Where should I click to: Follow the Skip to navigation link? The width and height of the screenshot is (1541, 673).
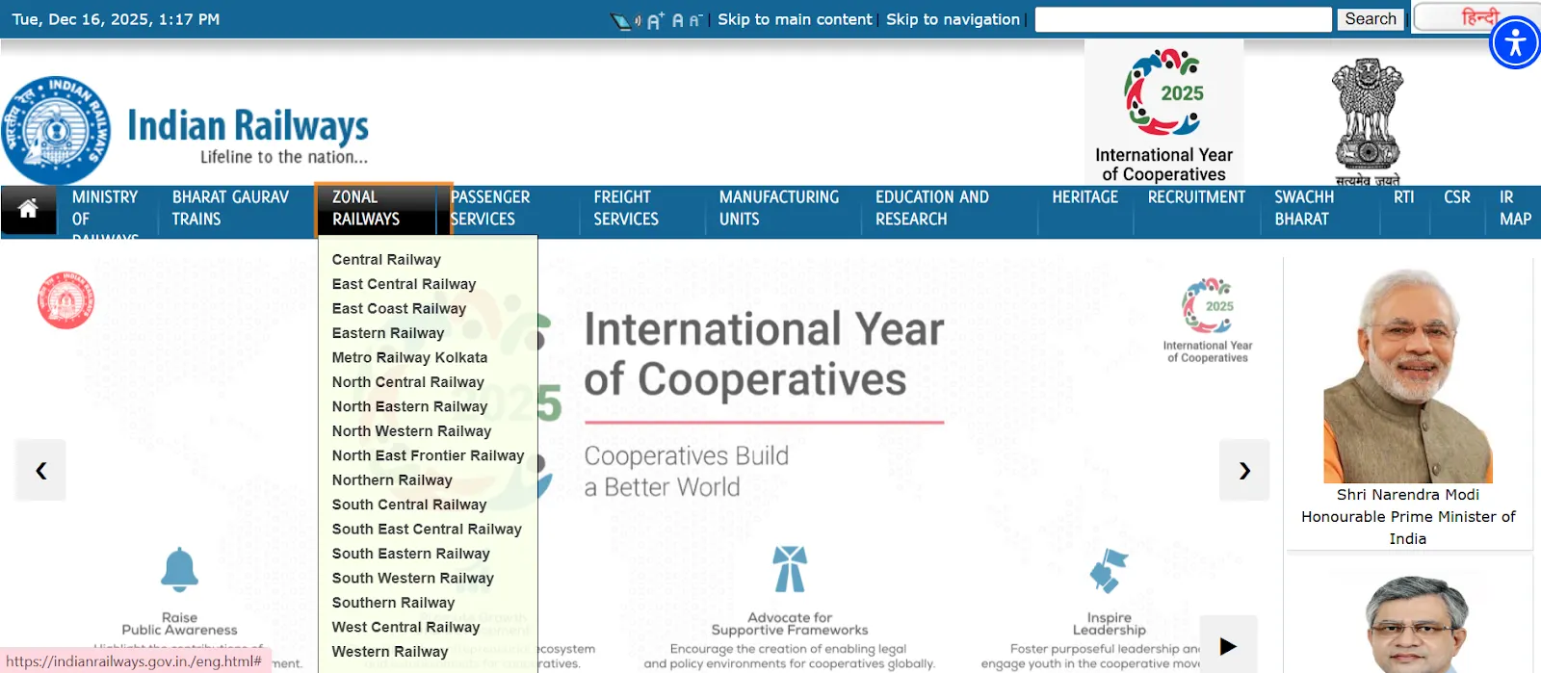(x=953, y=19)
